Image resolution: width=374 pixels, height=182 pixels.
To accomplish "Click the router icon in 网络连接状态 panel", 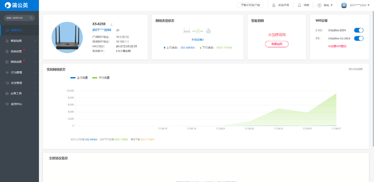I will click(187, 31).
